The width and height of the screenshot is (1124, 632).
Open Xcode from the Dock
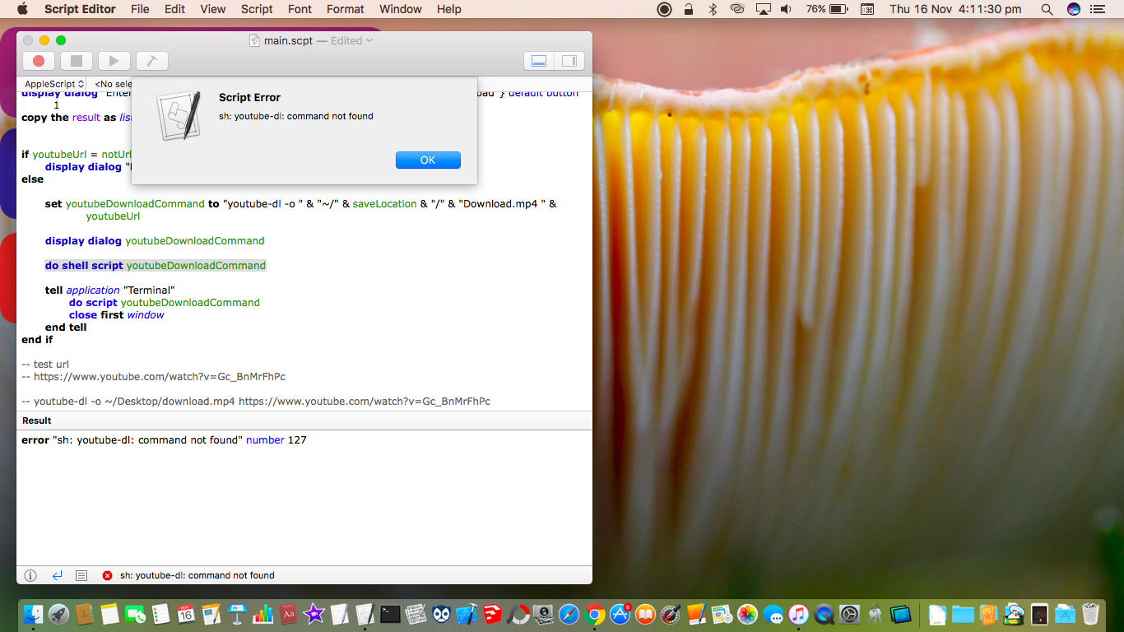(467, 614)
